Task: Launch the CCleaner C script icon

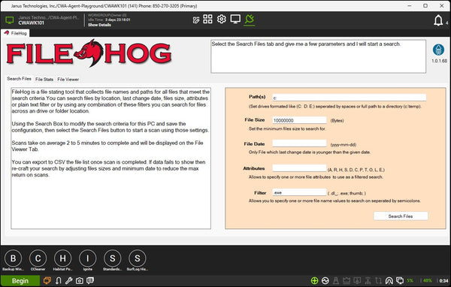Action: point(38,258)
